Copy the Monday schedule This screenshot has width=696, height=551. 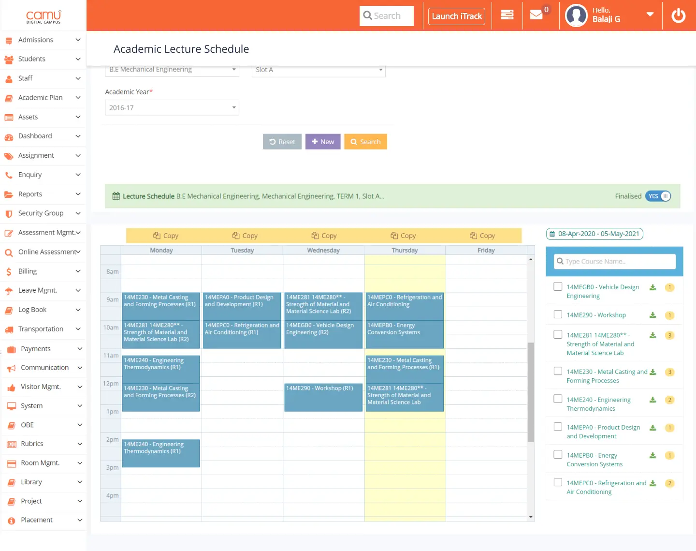click(166, 236)
